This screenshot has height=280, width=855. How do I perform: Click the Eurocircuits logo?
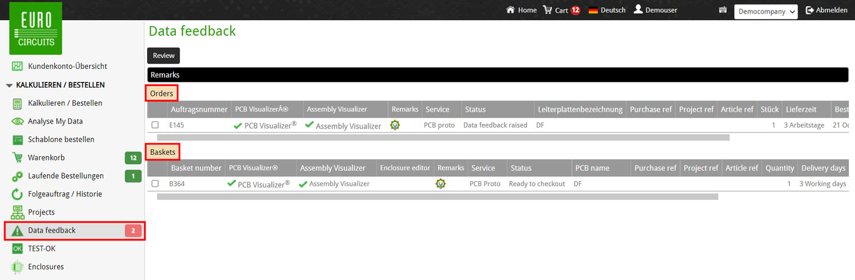35,28
